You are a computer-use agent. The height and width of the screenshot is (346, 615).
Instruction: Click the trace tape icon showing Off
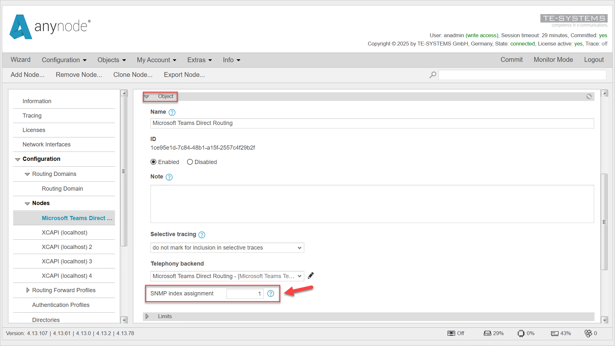point(451,333)
